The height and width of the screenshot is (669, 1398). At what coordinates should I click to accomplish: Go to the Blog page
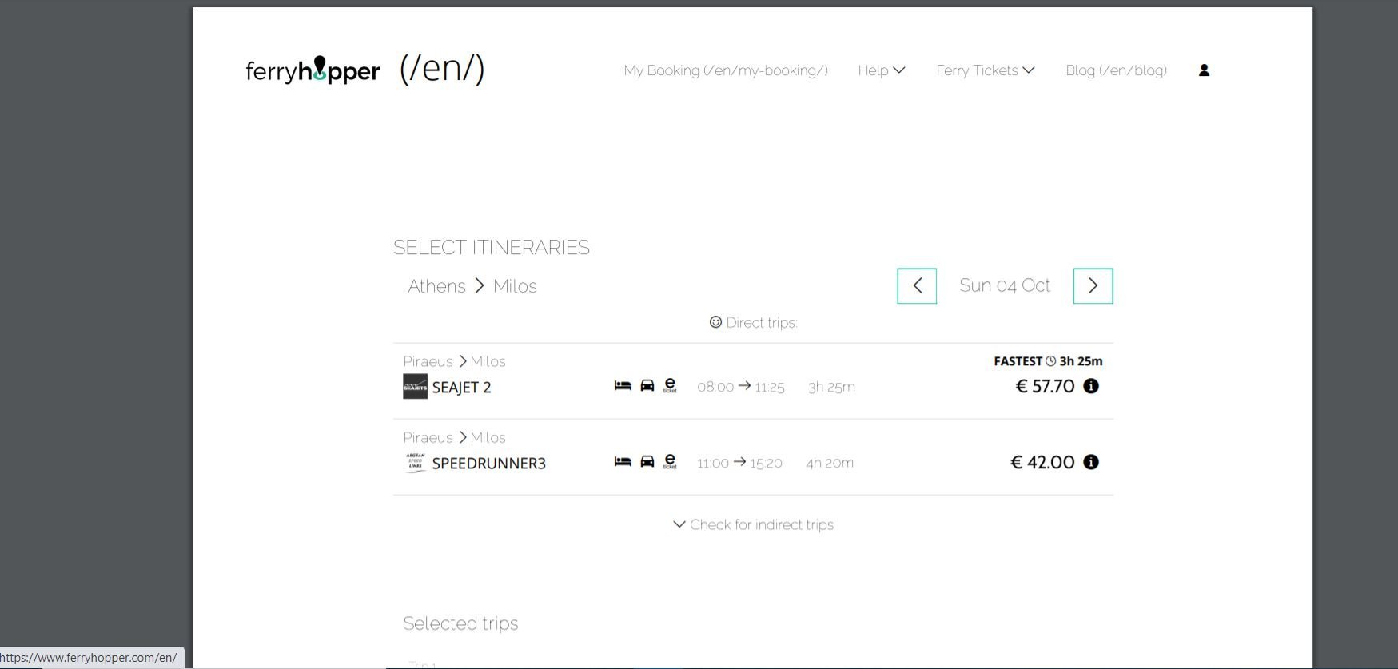[x=1116, y=70]
